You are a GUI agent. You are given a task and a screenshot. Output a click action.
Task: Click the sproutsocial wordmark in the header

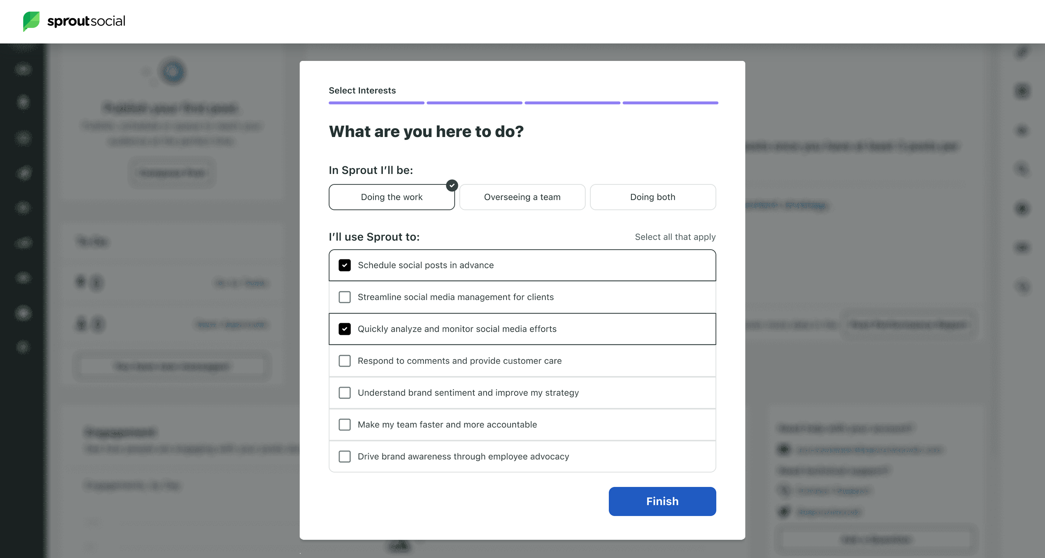tap(86, 21)
